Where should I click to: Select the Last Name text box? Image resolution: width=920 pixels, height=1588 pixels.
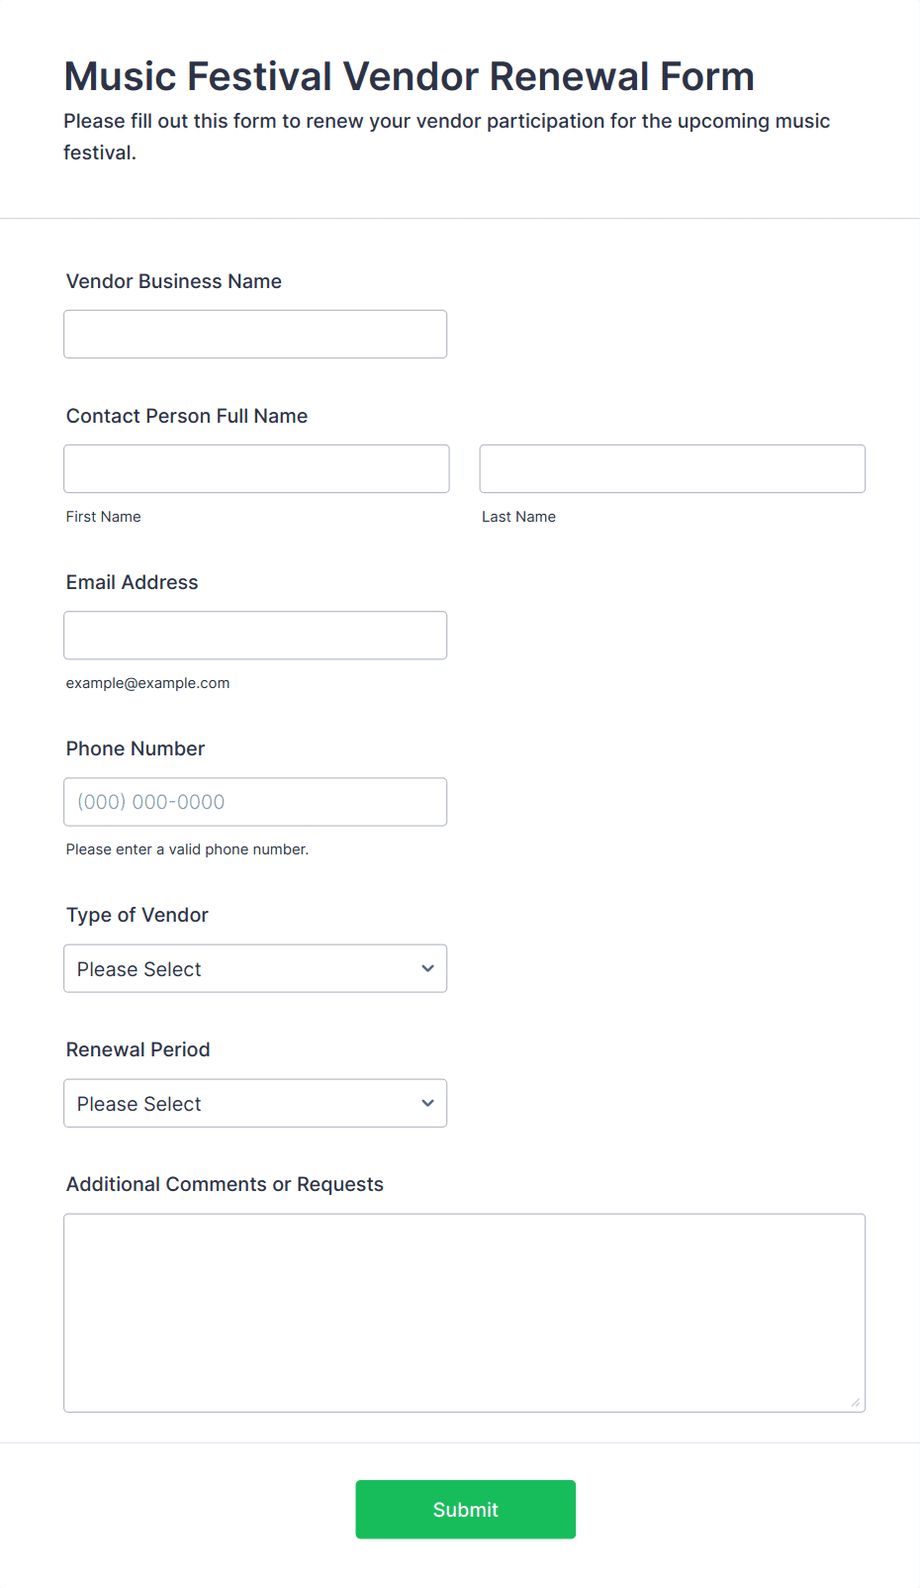(x=672, y=469)
